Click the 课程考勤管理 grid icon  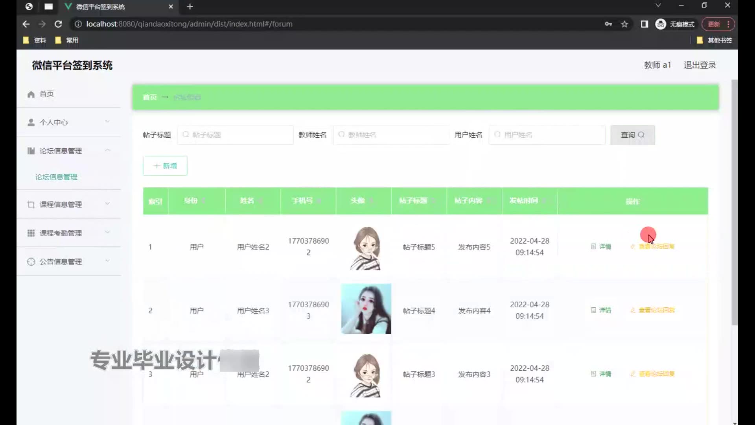[31, 233]
